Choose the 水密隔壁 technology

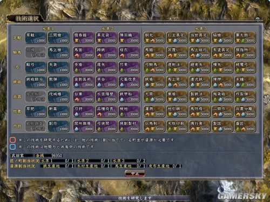tap(106, 96)
